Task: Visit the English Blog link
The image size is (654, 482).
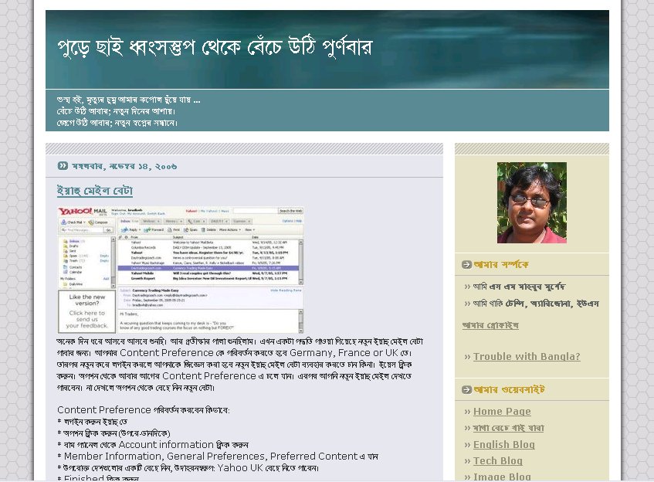Action: click(504, 444)
